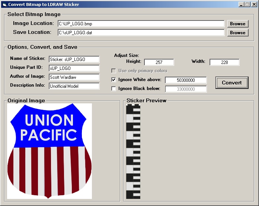Click the window title text

(x=44, y=4)
